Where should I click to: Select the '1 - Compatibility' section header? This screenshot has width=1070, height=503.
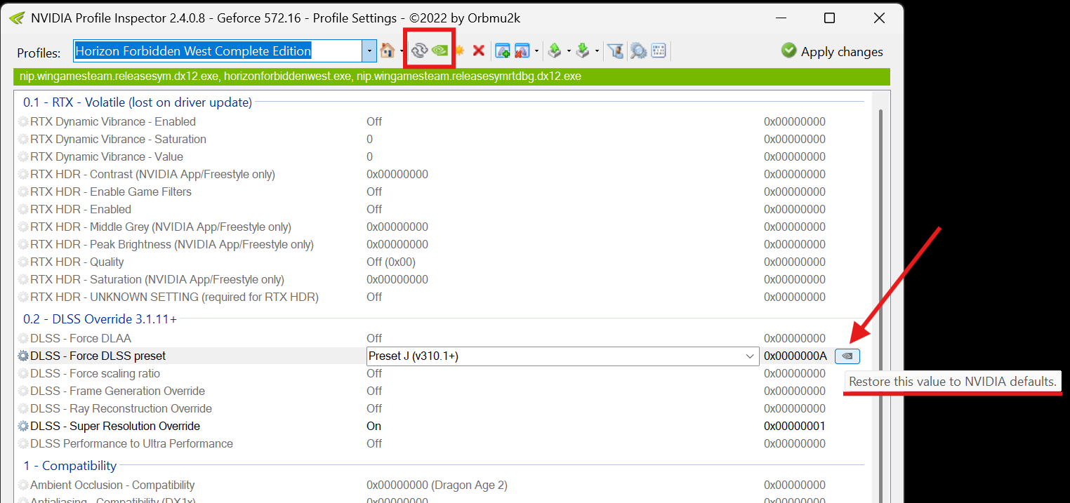coord(70,466)
